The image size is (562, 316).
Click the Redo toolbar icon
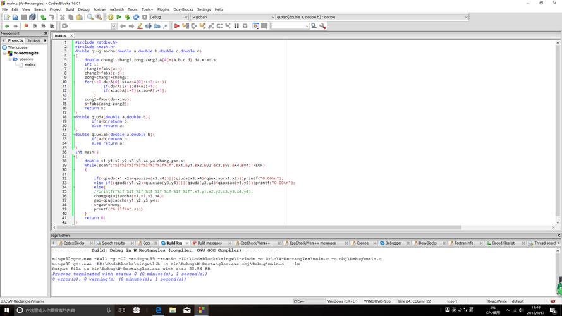[52, 17]
